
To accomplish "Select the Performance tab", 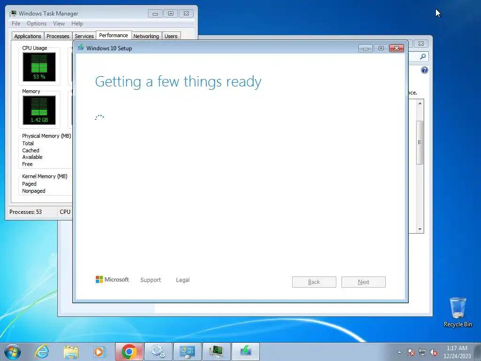I will [x=114, y=35].
